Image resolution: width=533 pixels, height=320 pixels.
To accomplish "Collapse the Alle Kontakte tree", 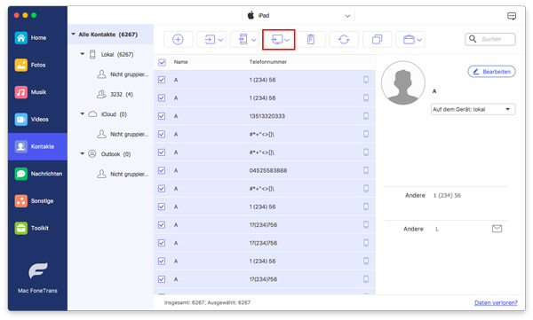I will point(73,35).
